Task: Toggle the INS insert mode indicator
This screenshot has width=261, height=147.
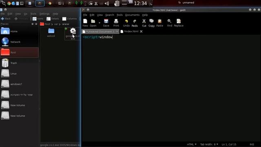Action: click(252, 144)
